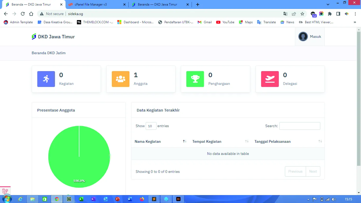This screenshot has height=203, width=361.
Task: Click the page vertical scrollbar
Action: click(x=359, y=99)
